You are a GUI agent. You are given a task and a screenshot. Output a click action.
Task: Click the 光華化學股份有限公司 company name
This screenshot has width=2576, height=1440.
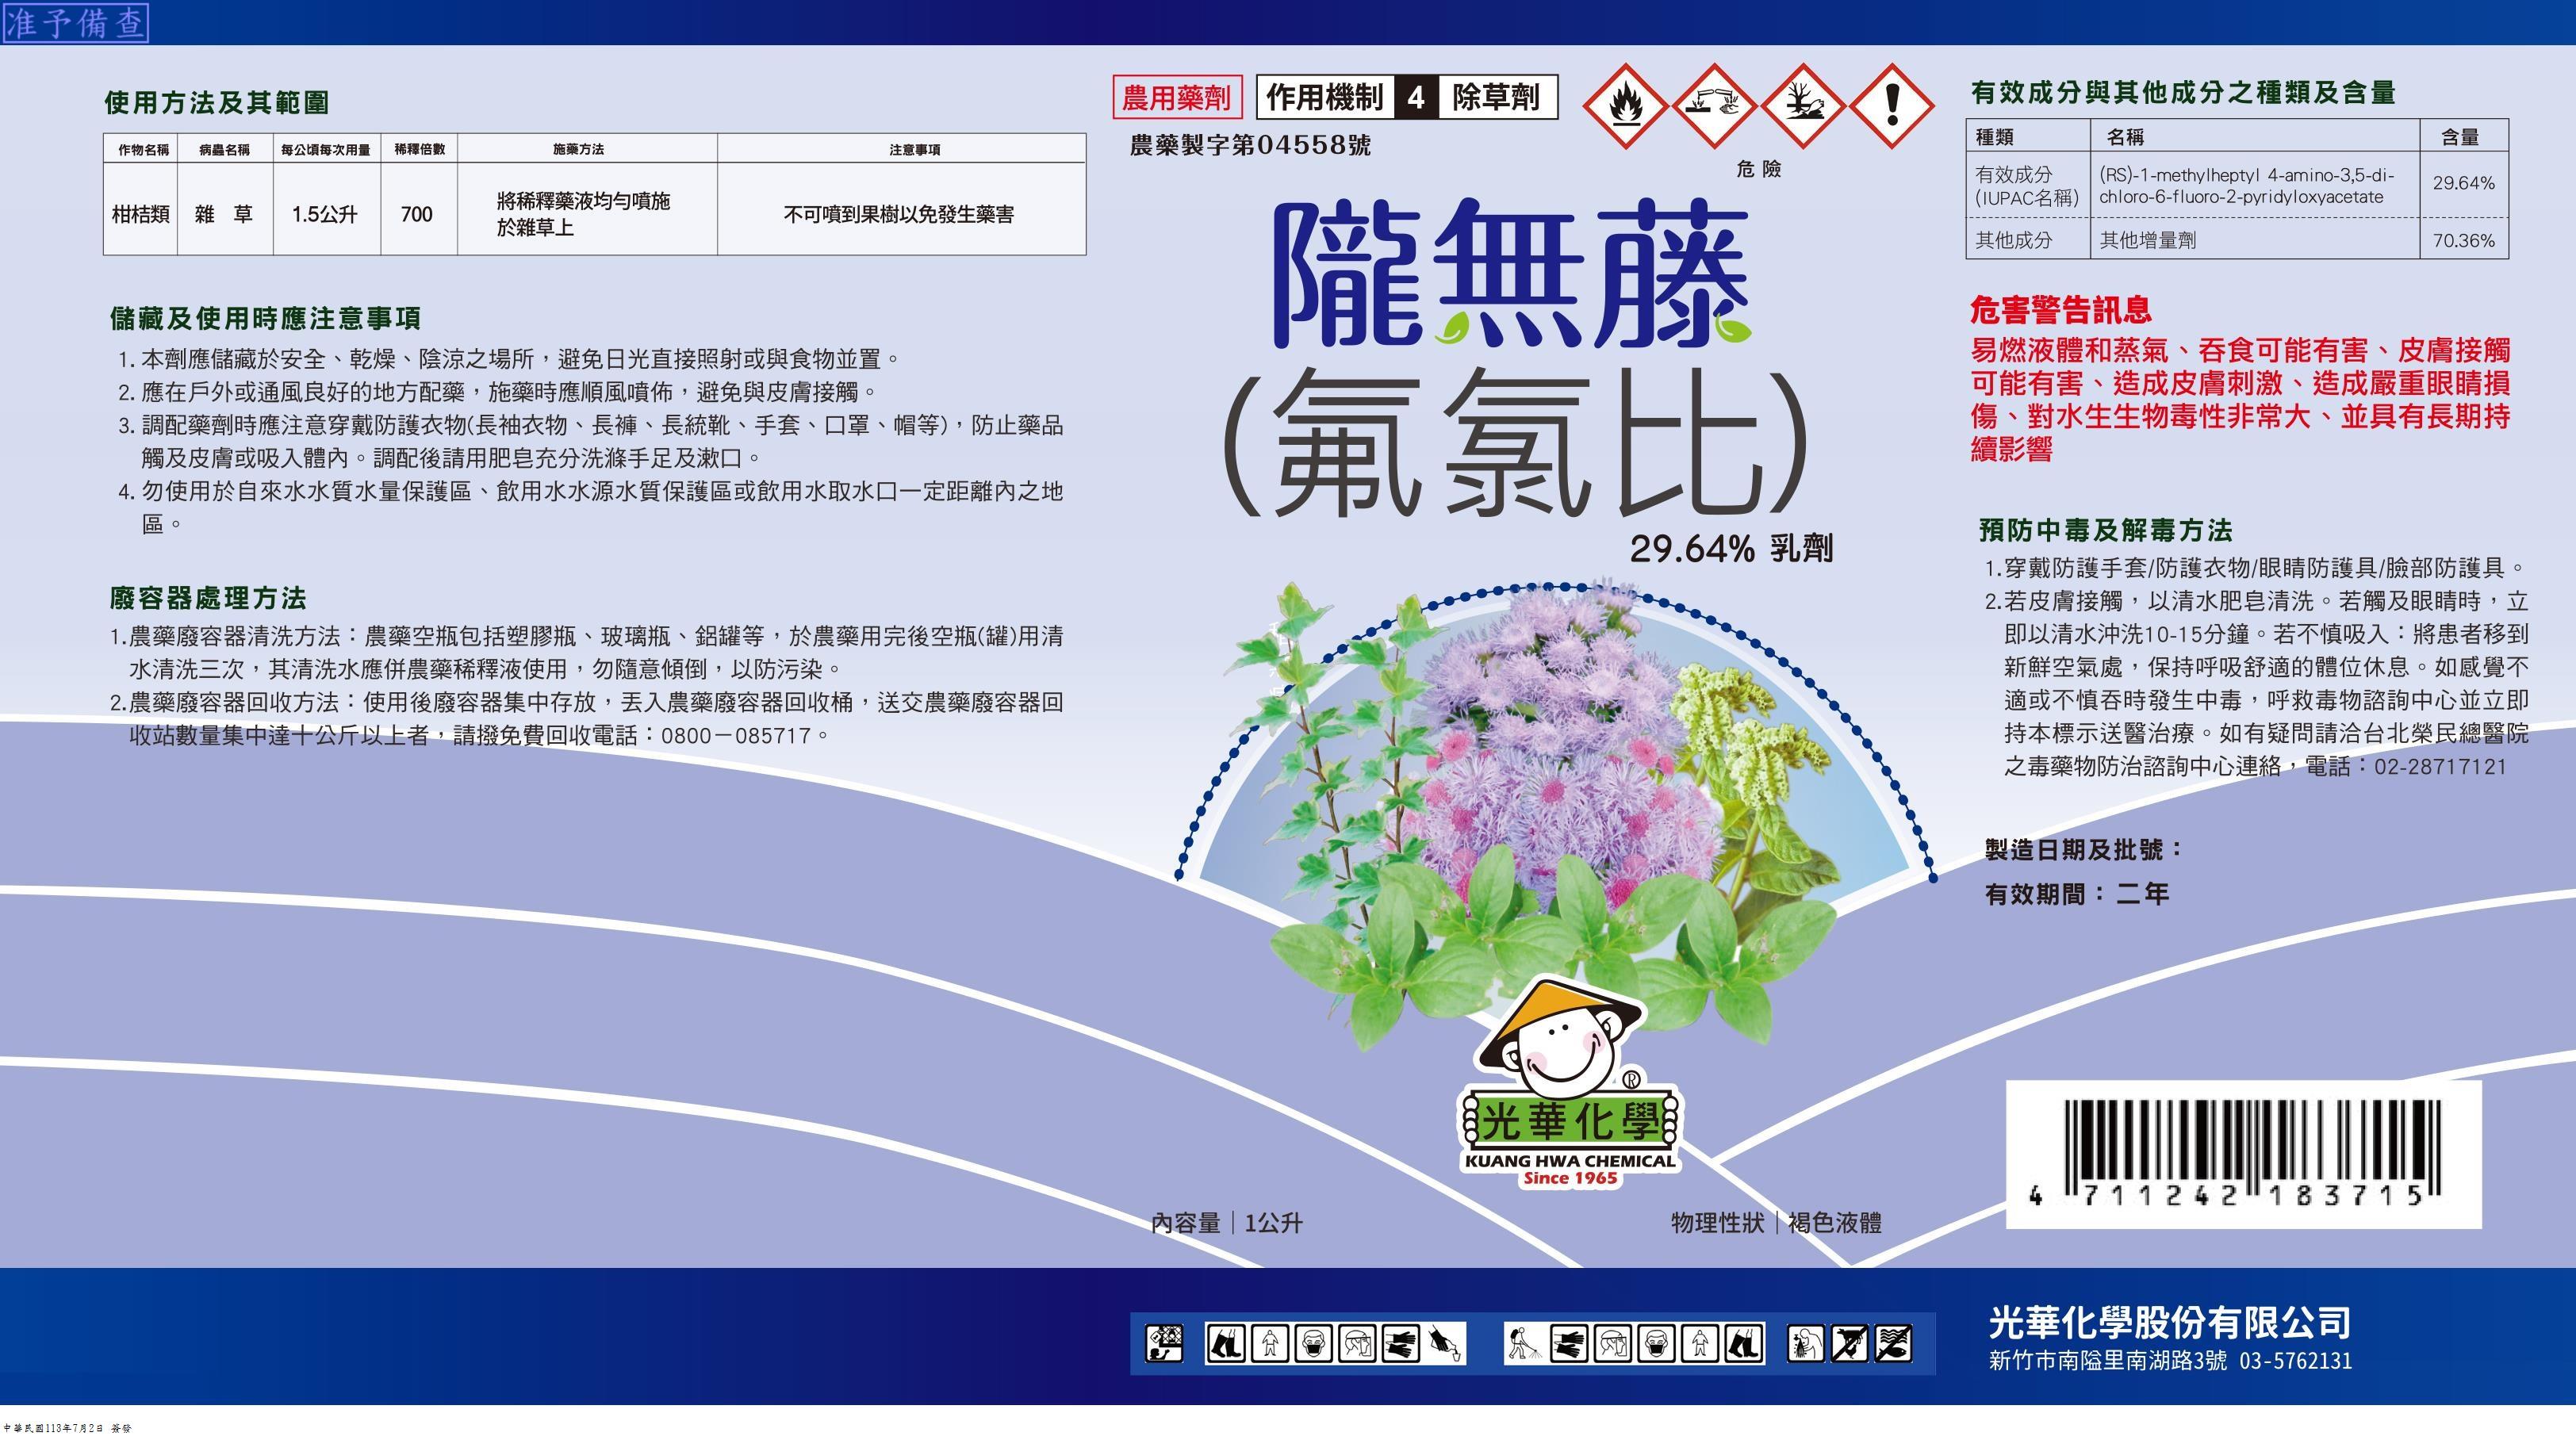point(2170,1323)
